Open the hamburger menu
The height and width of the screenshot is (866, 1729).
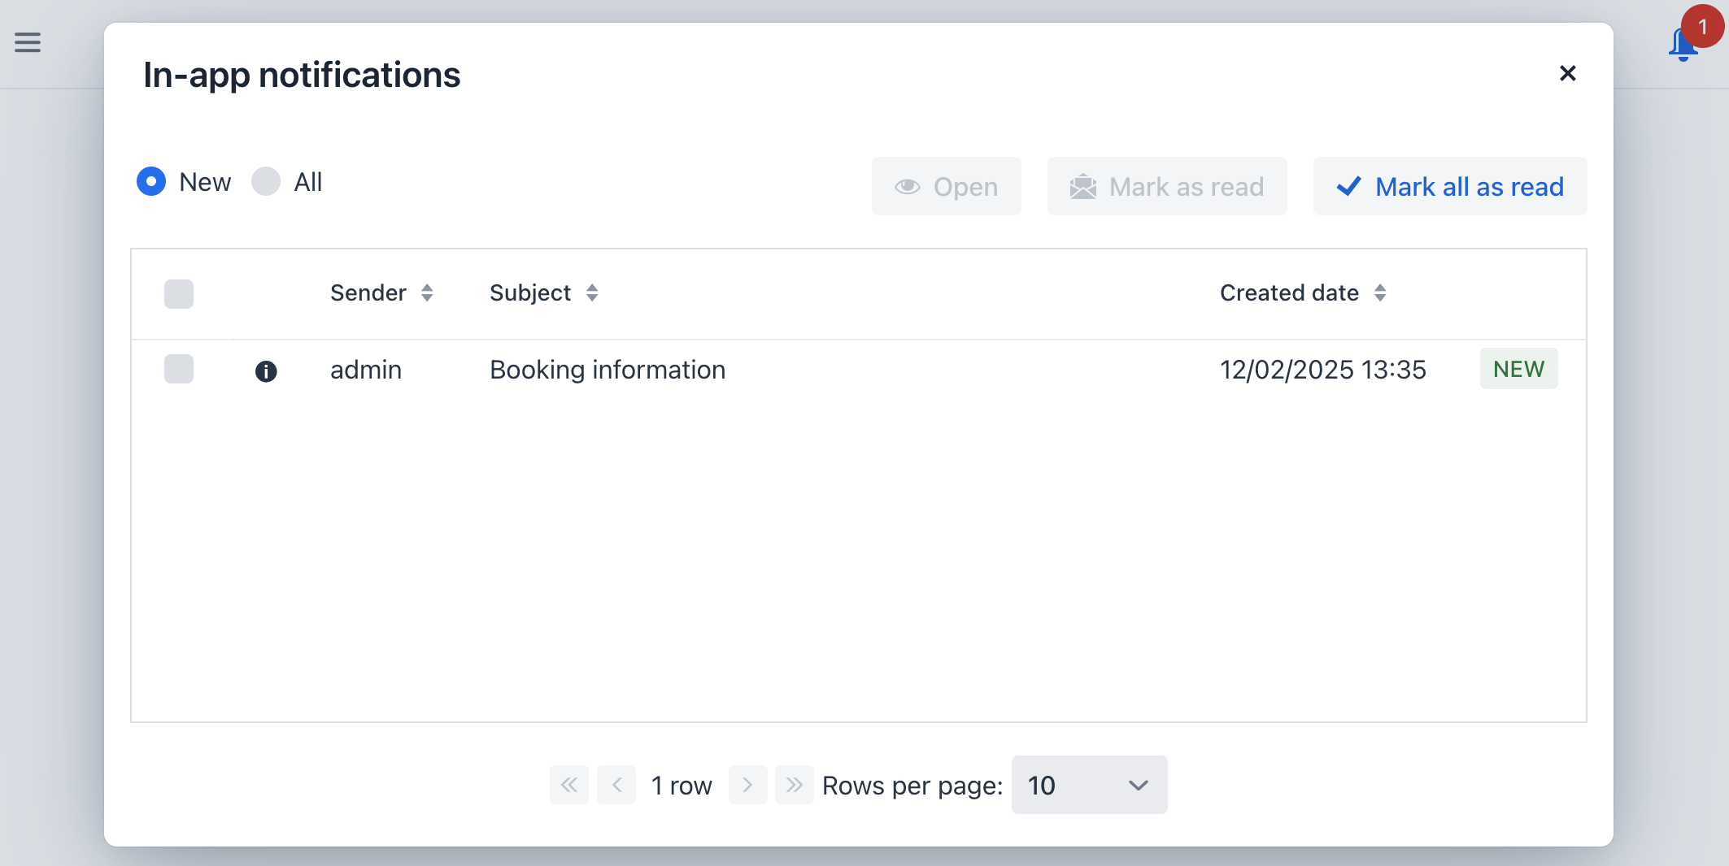tap(28, 42)
